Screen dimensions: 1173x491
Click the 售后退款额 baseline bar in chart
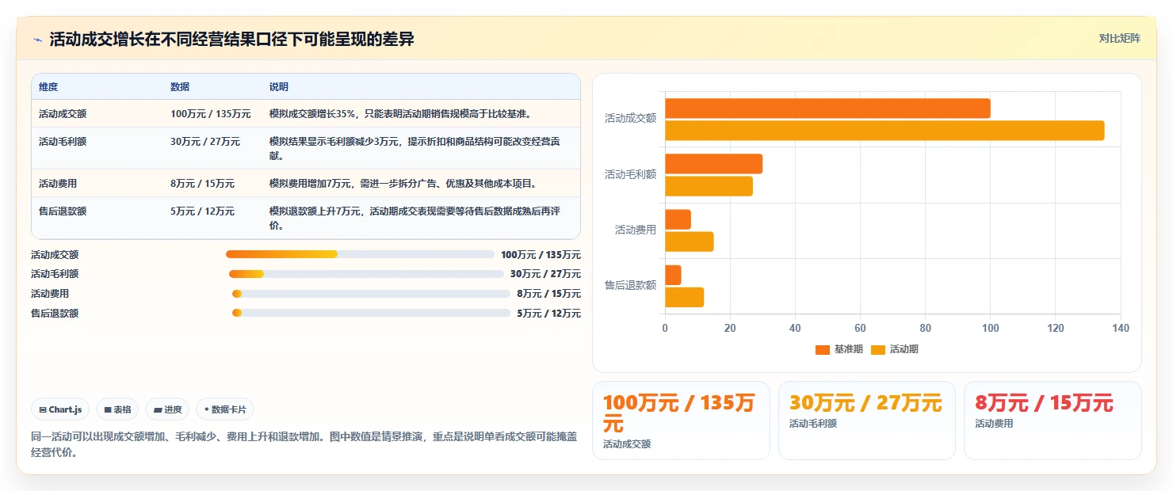click(673, 275)
